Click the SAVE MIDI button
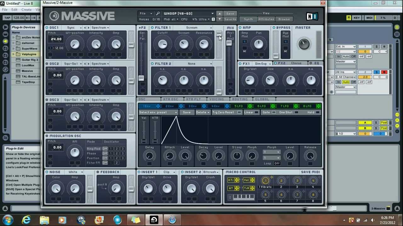Screen dimensions: 403x226 tap(310, 172)
